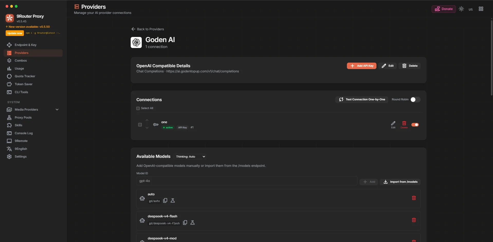The height and width of the screenshot is (242, 493).
Task: Edit the OpenAI Compatible Details
Action: (x=387, y=66)
